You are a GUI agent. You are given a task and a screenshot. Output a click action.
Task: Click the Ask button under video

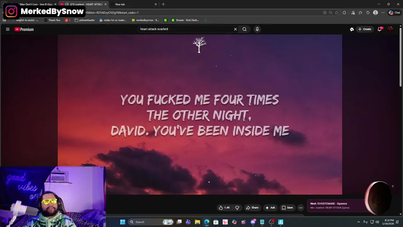click(x=270, y=207)
